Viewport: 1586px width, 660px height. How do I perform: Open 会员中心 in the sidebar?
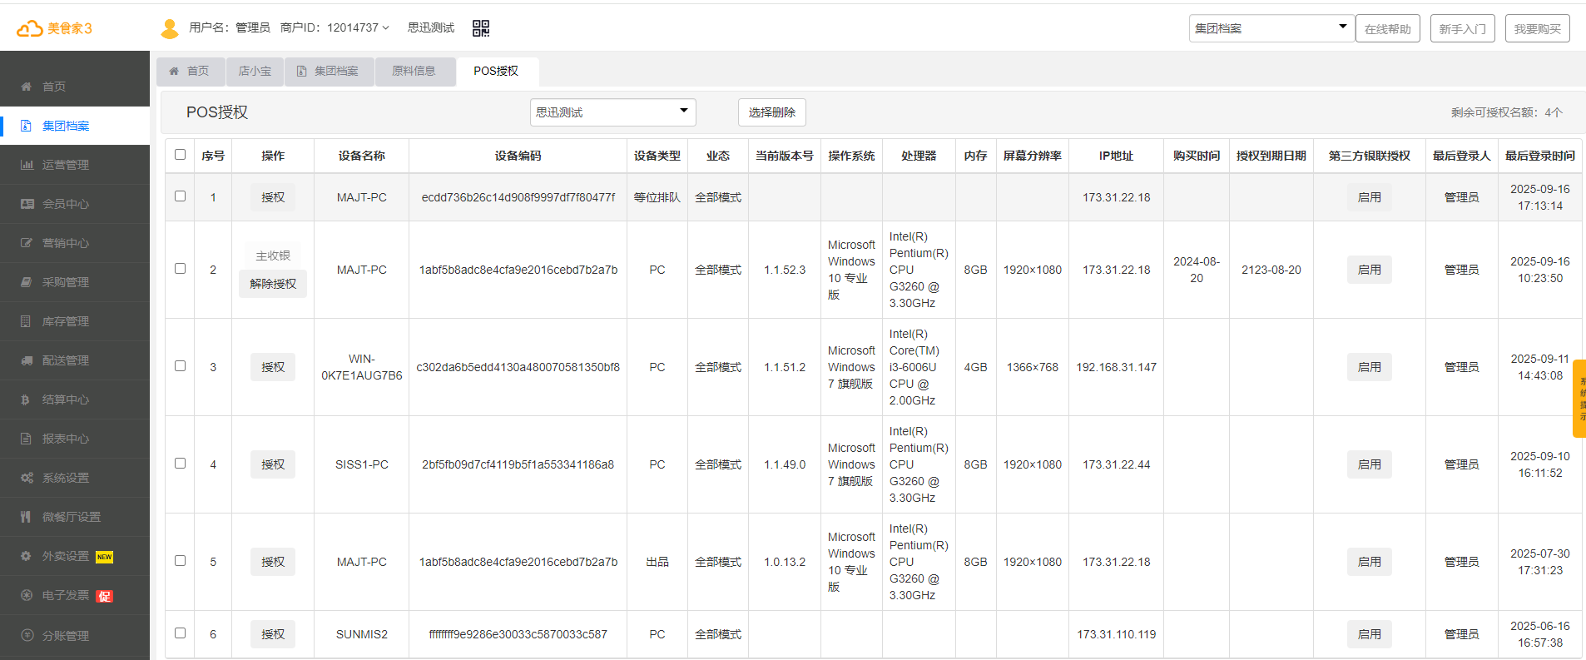[x=65, y=204]
